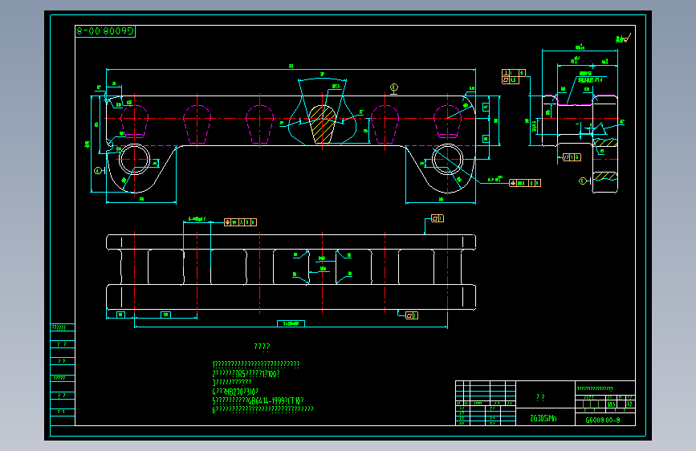The image size is (696, 451).
Task: Click position tolerance frame beside right bore leader
Action: 525,183
